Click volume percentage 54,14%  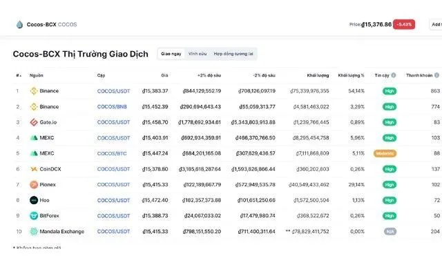click(x=356, y=91)
